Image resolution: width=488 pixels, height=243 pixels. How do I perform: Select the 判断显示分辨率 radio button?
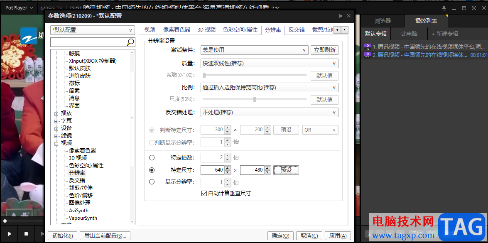point(152,142)
